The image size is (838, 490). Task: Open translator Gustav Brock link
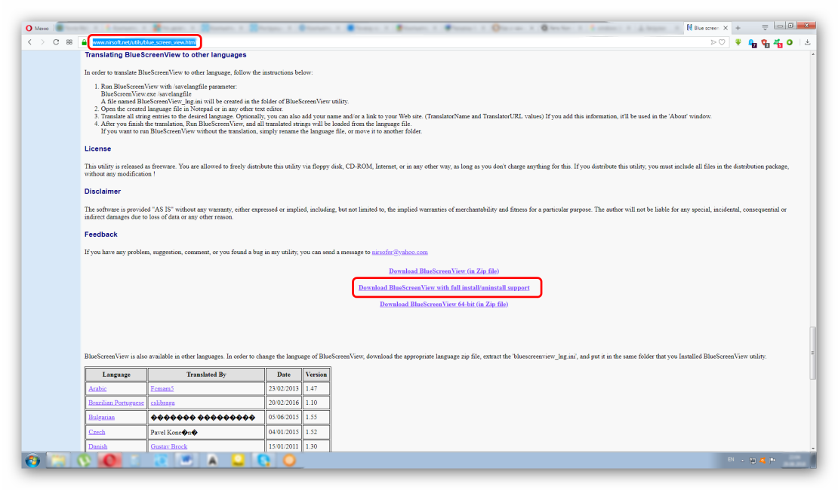point(169,447)
